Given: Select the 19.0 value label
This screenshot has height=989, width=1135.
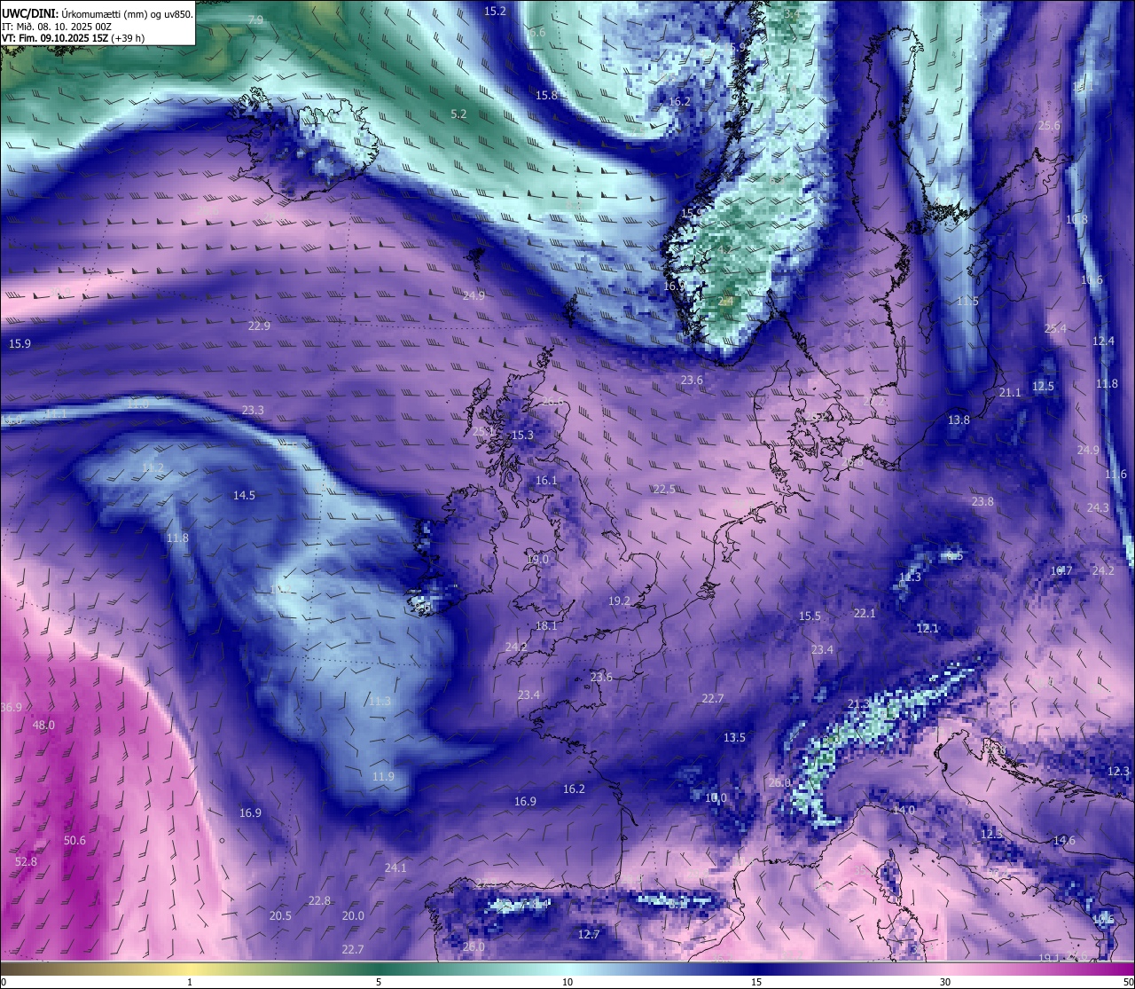Looking at the screenshot, I should tap(537, 559).
